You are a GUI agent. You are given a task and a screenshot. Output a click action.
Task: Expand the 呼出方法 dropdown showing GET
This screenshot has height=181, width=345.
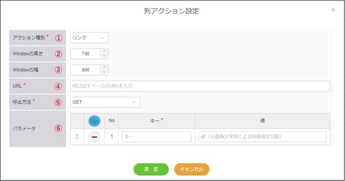(x=105, y=102)
